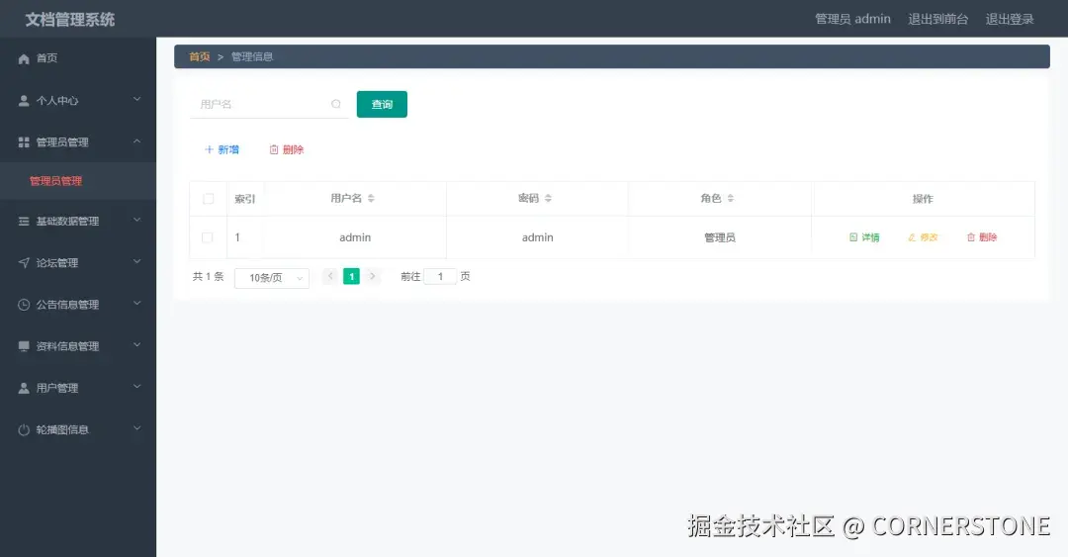Click the 首页 breadcrumb link

(200, 56)
